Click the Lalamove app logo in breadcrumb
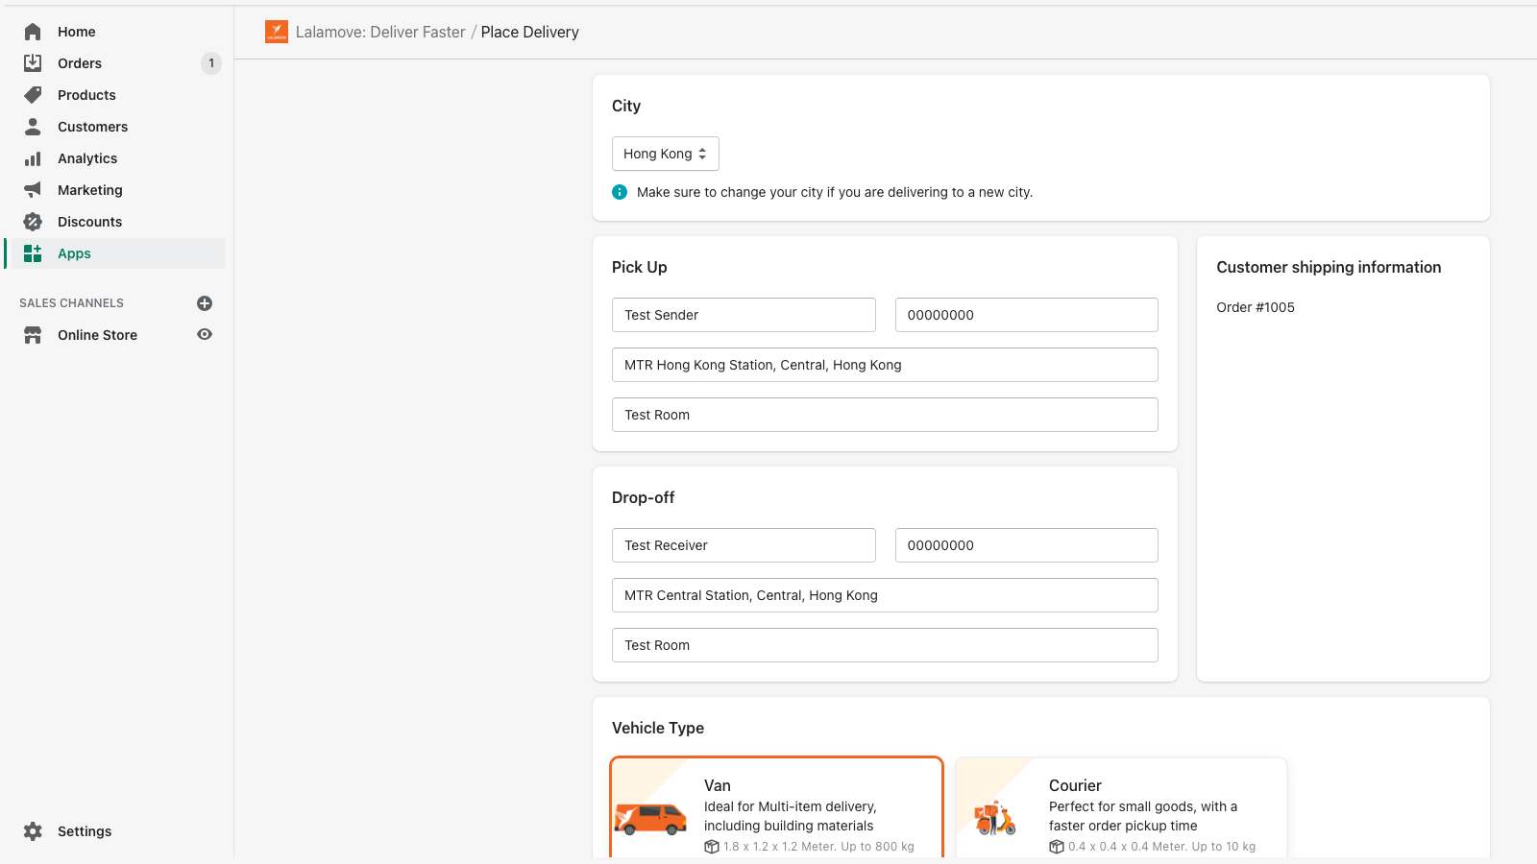Image resolution: width=1537 pixels, height=864 pixels. 277,31
